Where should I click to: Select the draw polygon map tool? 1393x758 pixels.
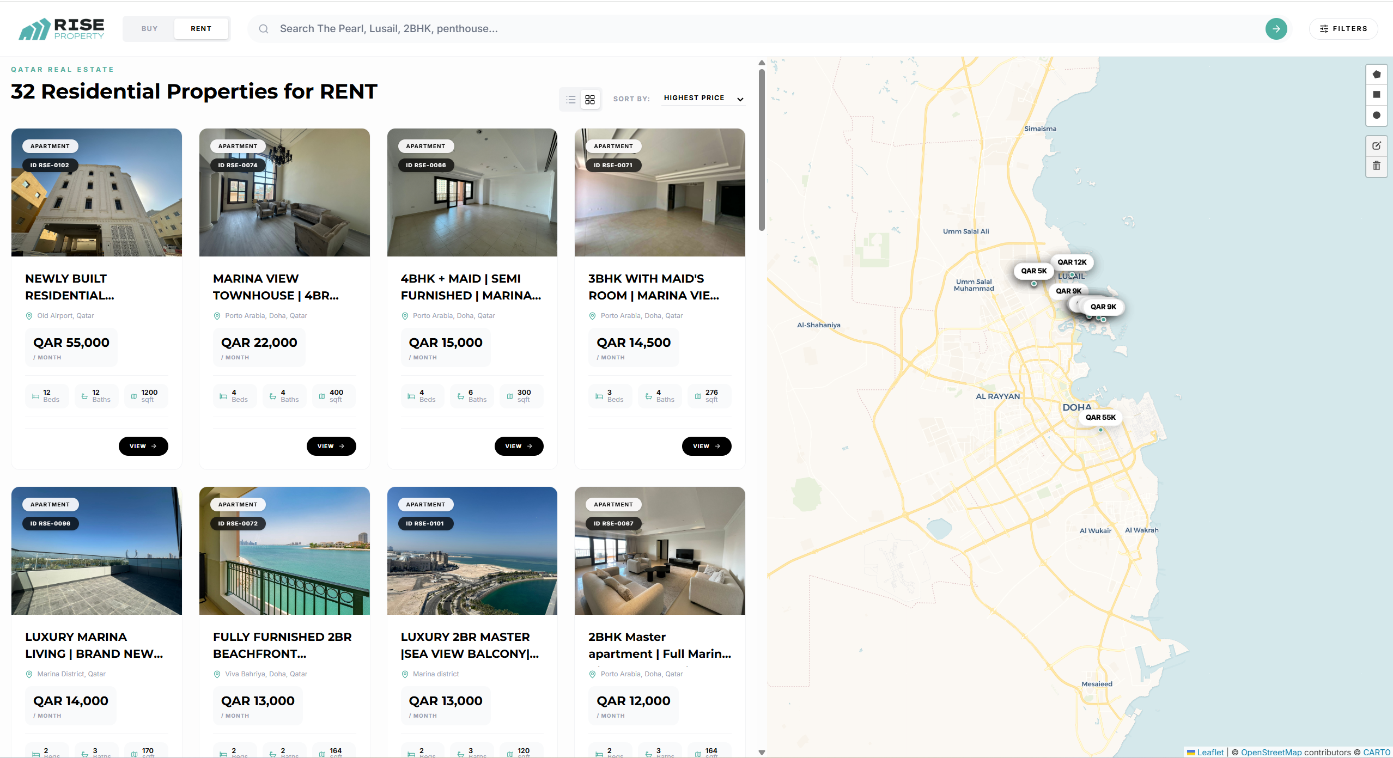pos(1376,75)
